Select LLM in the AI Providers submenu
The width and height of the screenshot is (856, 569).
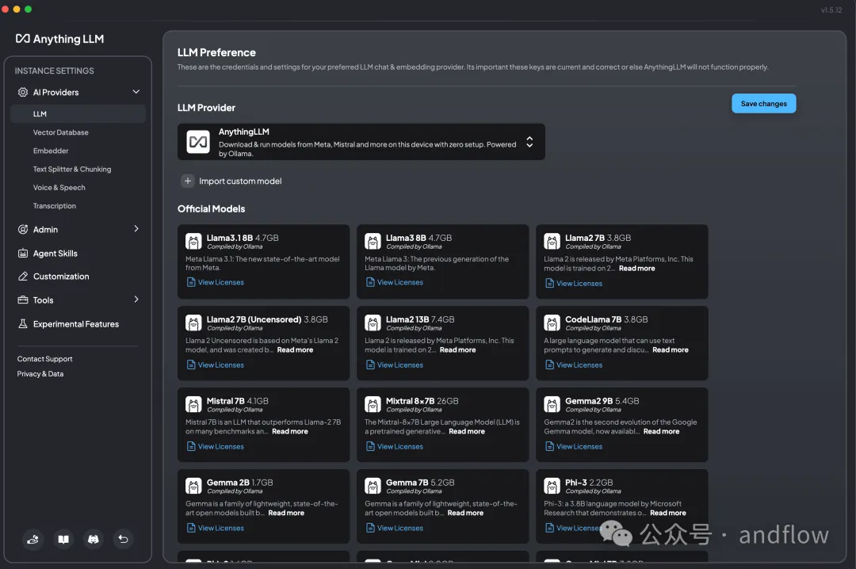[x=78, y=113]
